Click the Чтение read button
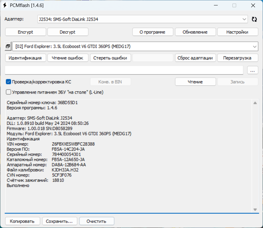The width and height of the screenshot is (263, 228). pos(195,82)
